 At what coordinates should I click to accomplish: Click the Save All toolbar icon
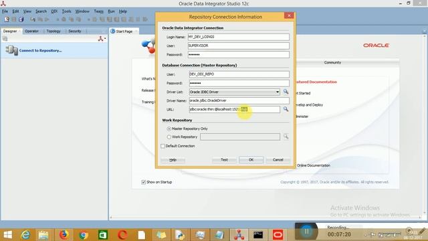tap(21, 19)
